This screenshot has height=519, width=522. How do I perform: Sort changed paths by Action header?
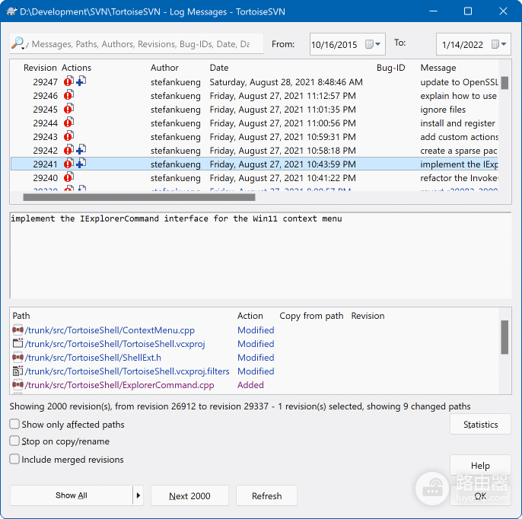(250, 316)
